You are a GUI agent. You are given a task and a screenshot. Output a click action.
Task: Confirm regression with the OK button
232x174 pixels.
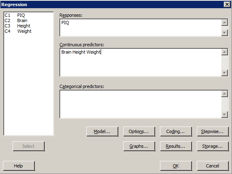(x=176, y=166)
